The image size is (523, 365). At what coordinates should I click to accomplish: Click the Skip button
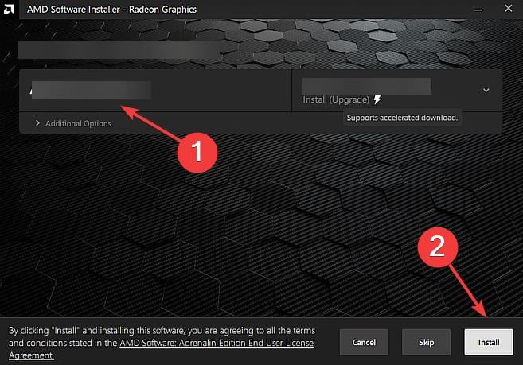(x=426, y=342)
